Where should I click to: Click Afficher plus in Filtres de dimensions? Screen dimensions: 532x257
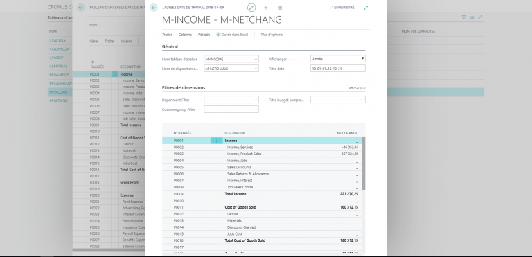[357, 88]
